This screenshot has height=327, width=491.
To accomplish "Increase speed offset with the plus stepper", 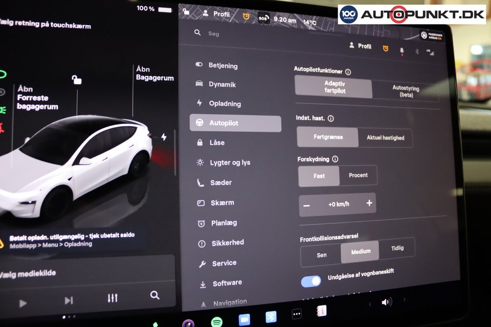I will (x=369, y=203).
